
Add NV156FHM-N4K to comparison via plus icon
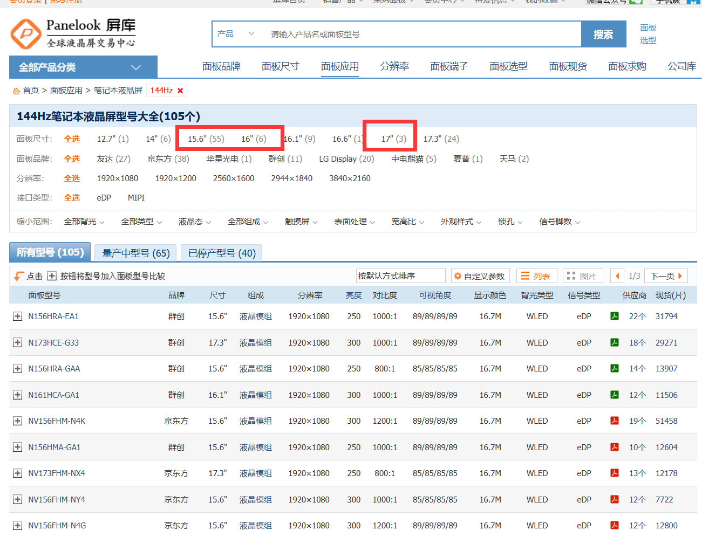pos(18,421)
